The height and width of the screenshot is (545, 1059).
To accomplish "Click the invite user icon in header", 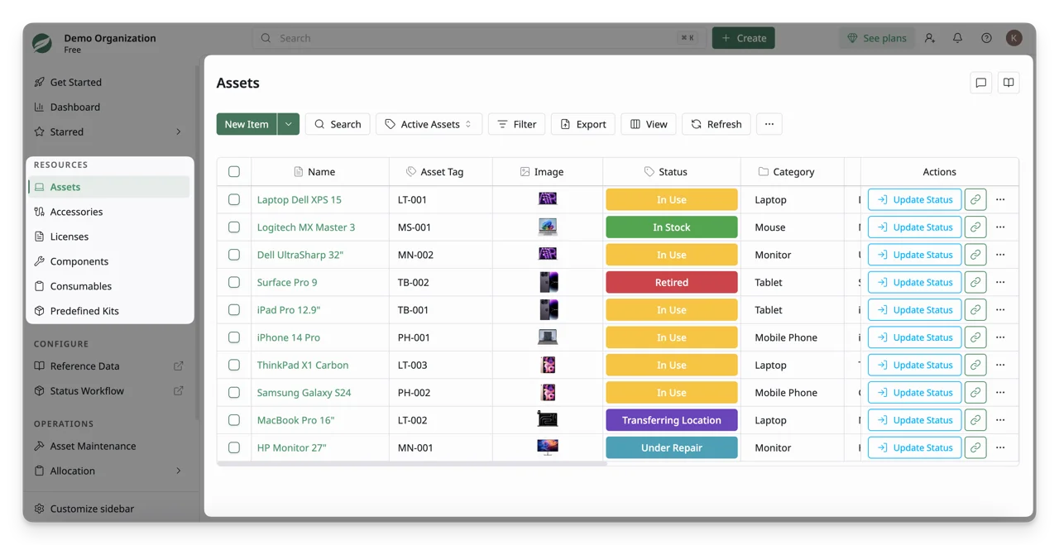I will point(930,38).
